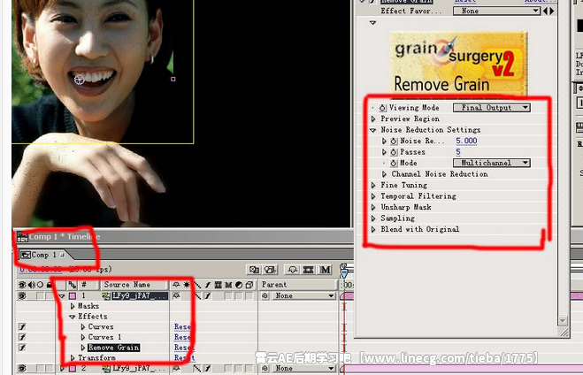Select the Comp 1 timeline tab
The image size is (583, 375).
point(42,255)
